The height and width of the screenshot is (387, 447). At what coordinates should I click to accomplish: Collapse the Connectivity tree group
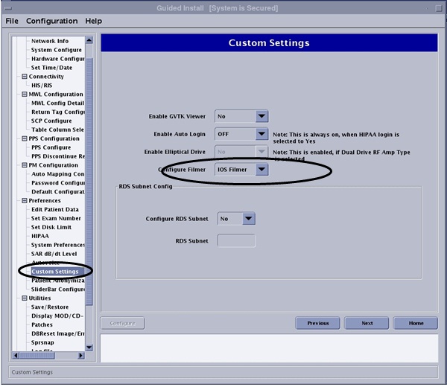point(25,77)
